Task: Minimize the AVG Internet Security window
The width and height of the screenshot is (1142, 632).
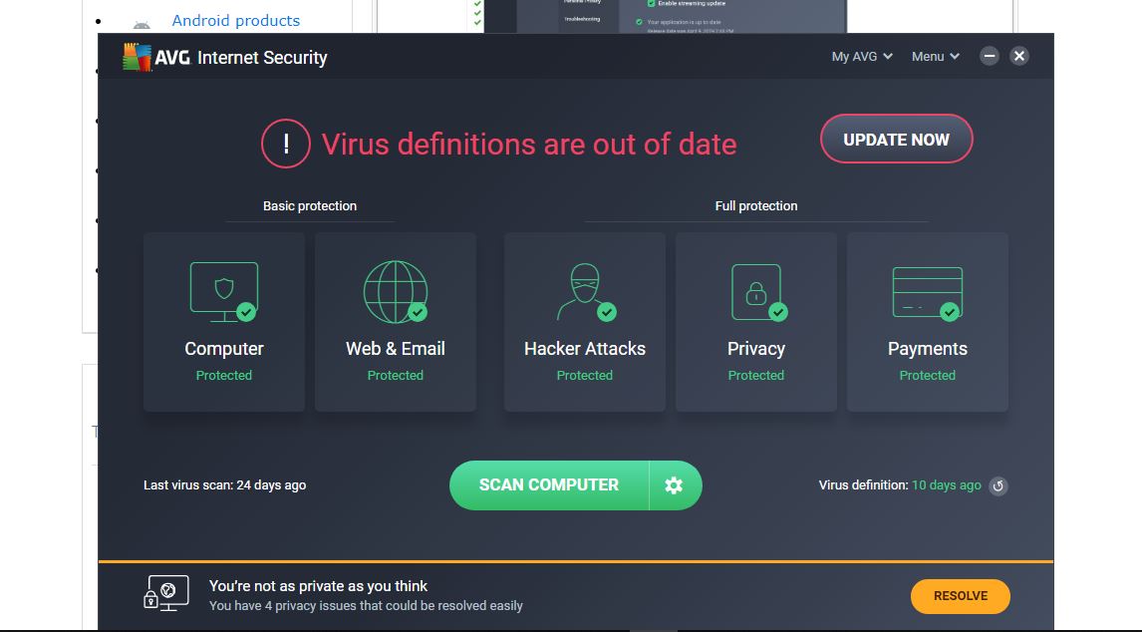Action: (x=990, y=56)
